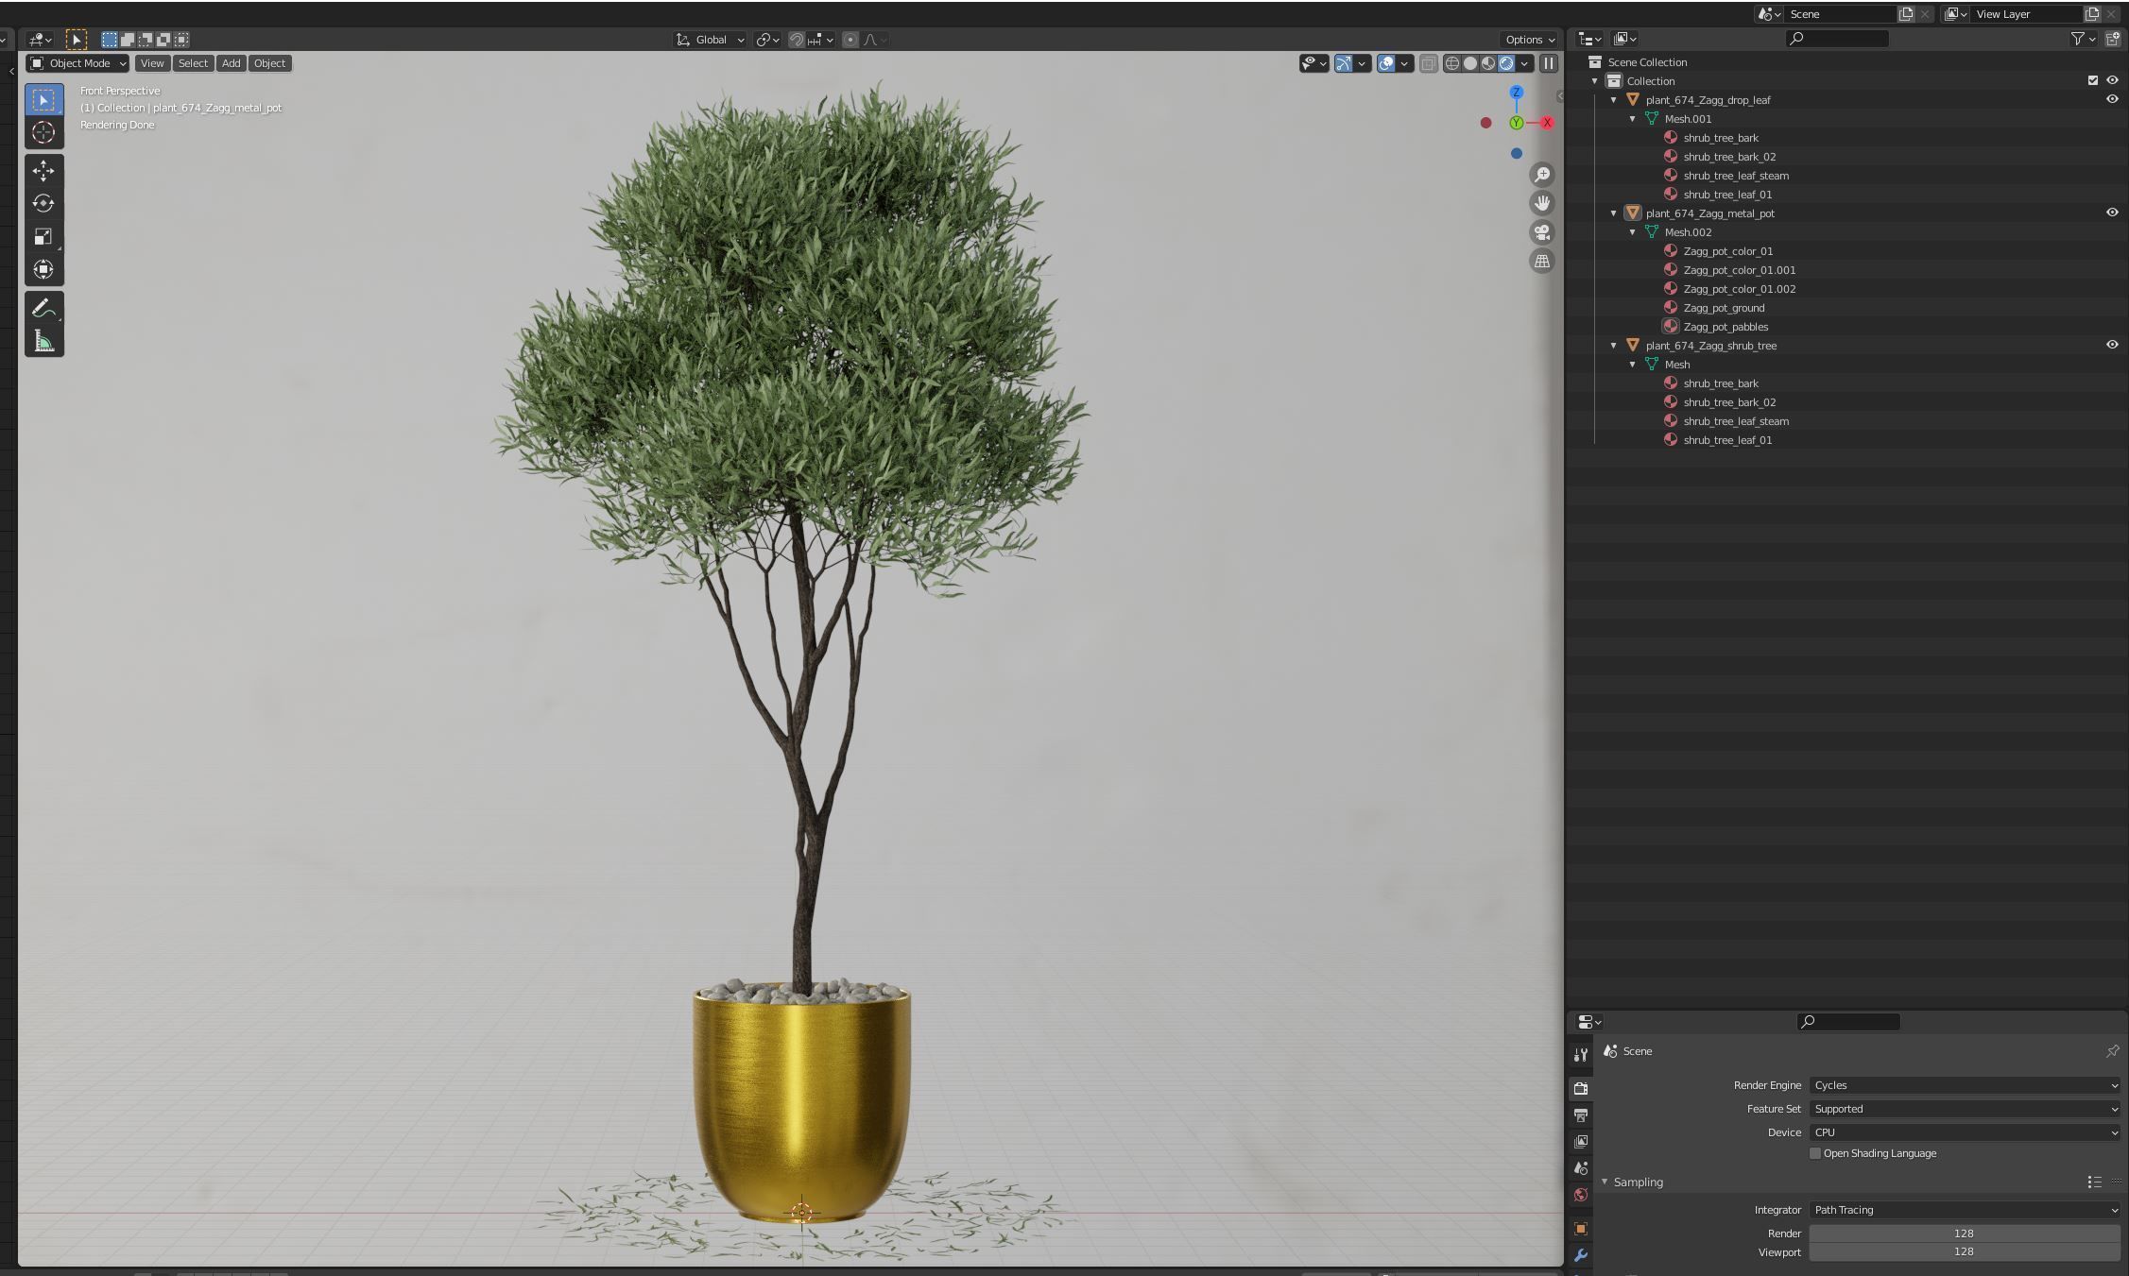The height and width of the screenshot is (1276, 2129).
Task: Activate the Measure ruler tool
Action: click(x=43, y=342)
